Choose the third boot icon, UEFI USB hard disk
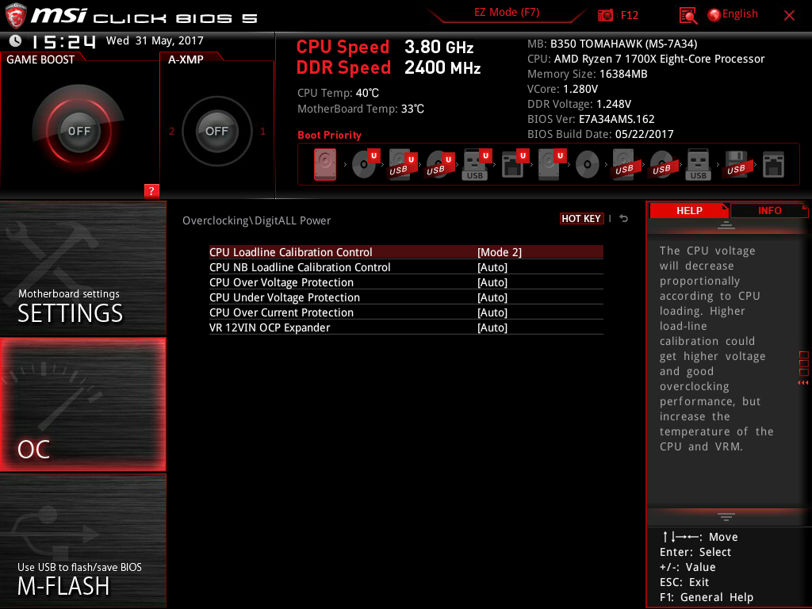Screen dimensions: 812x609 tap(403, 165)
